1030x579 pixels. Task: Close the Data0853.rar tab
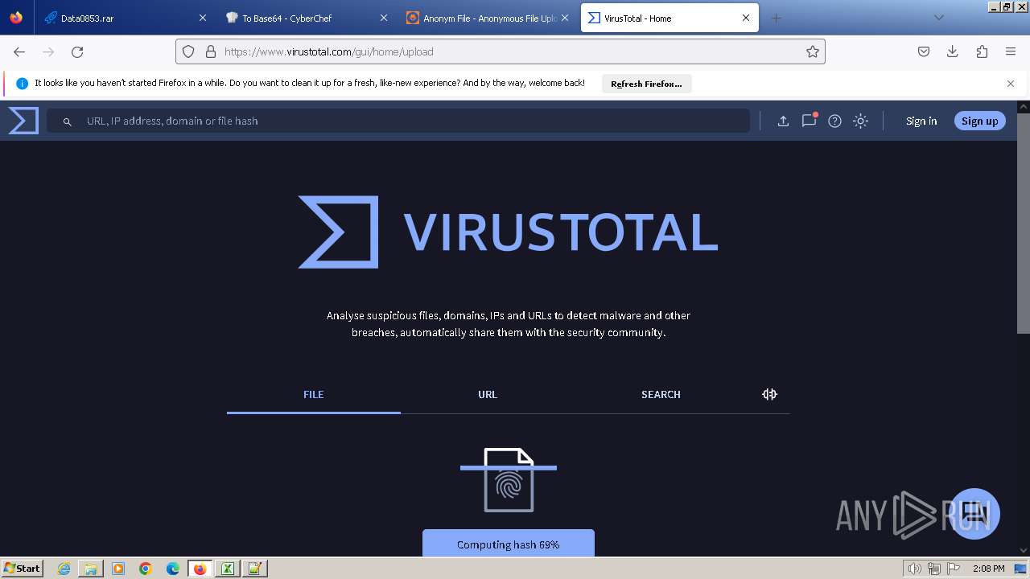click(x=202, y=18)
